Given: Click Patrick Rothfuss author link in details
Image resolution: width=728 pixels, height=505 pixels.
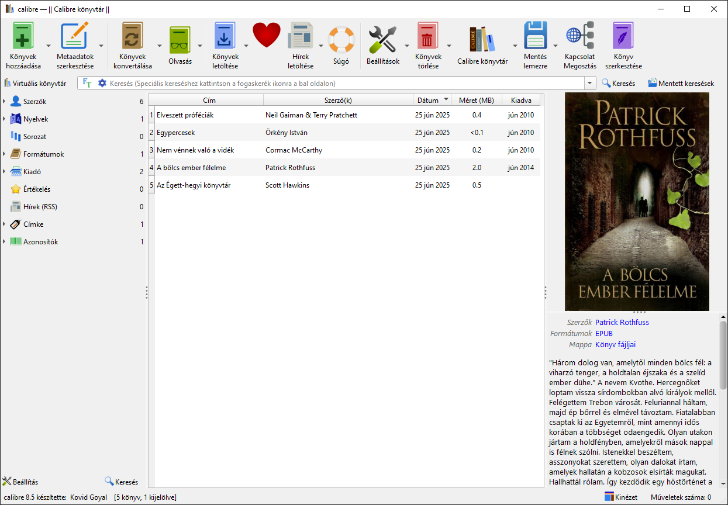Looking at the screenshot, I should (622, 322).
